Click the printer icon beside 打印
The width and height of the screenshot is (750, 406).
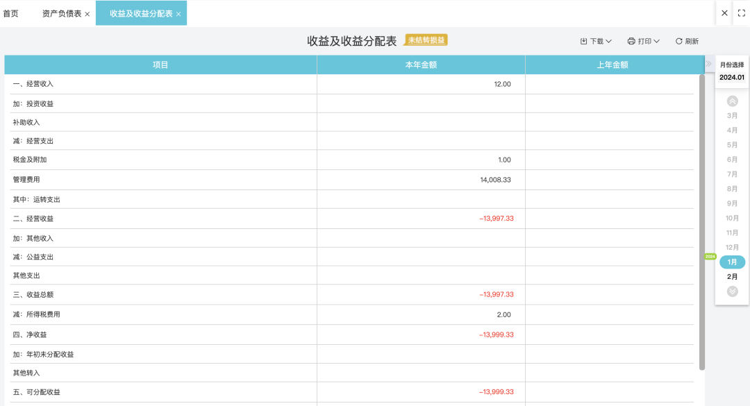coord(631,42)
